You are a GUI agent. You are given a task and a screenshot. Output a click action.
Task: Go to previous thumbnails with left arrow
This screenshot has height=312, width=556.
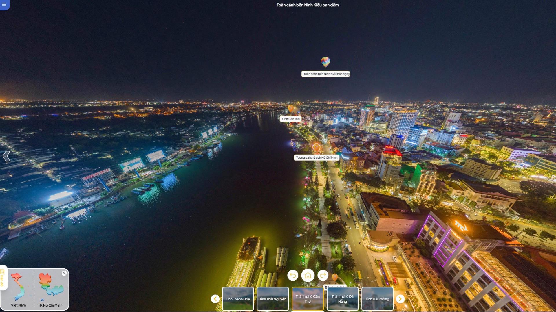point(215,299)
